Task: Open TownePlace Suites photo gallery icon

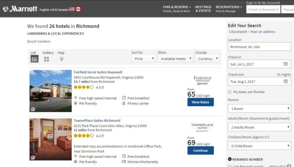Action: [x=33, y=158]
